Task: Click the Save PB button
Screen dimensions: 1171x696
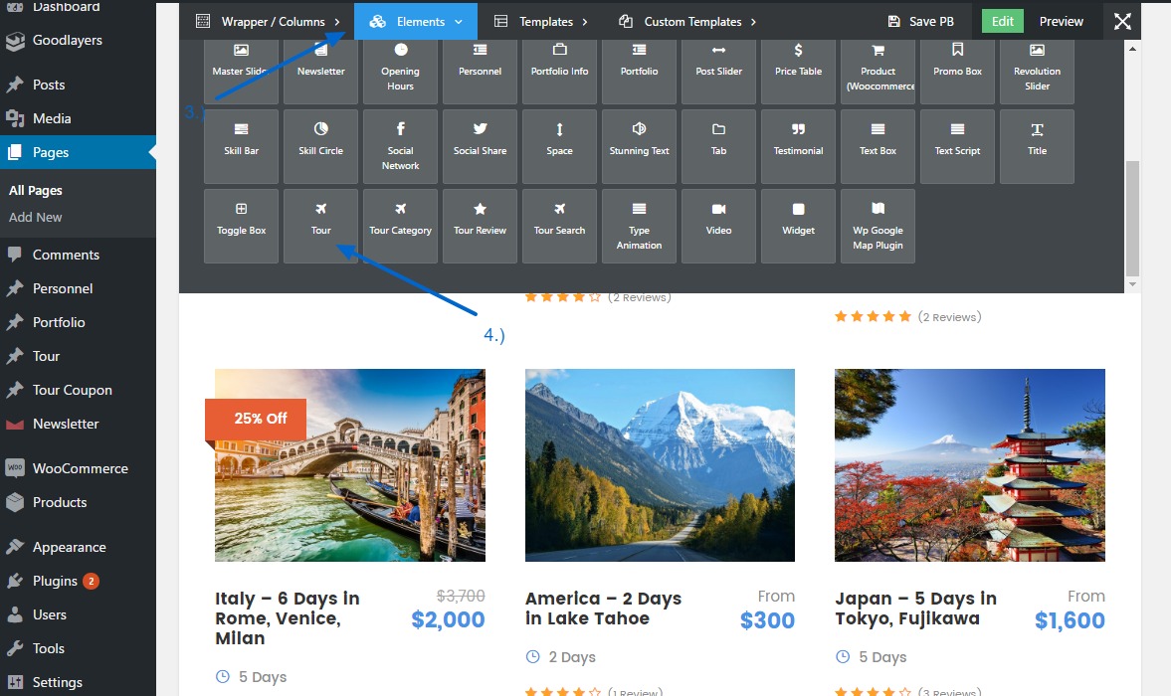Action: (x=920, y=21)
